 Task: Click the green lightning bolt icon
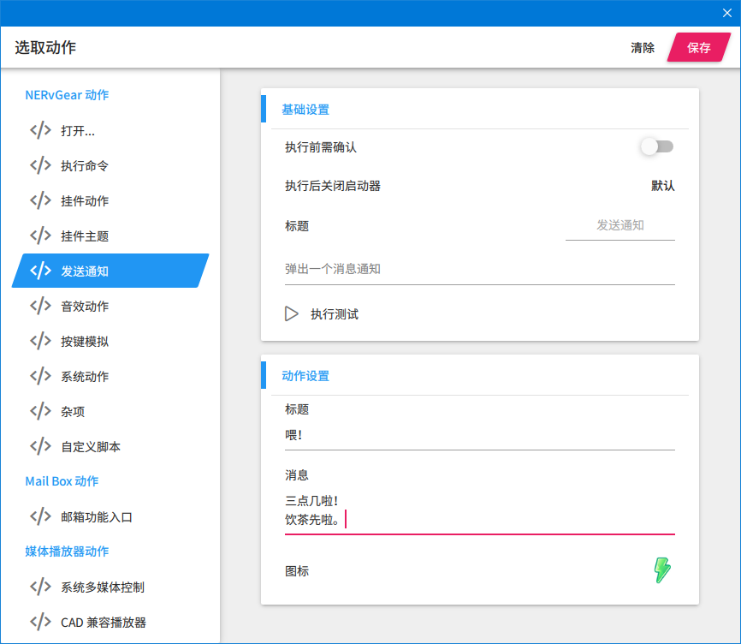point(662,569)
